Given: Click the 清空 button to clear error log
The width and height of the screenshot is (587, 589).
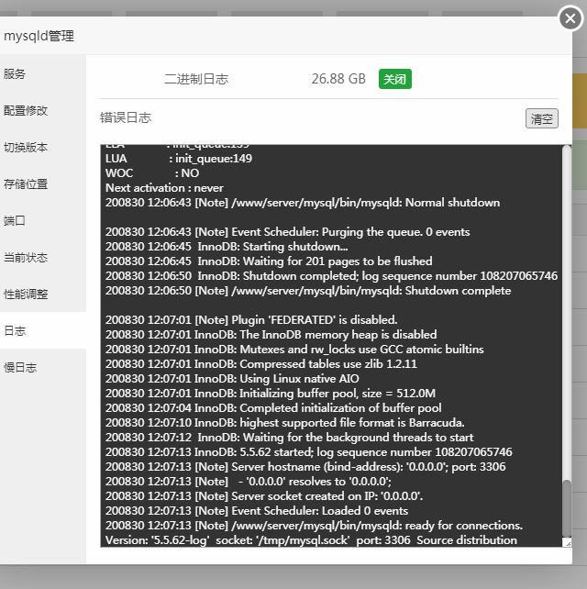Looking at the screenshot, I should (541, 118).
